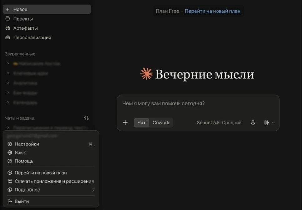Open Артефакты in the sidebar
Viewport: 302px width, 210px height.
(25, 28)
